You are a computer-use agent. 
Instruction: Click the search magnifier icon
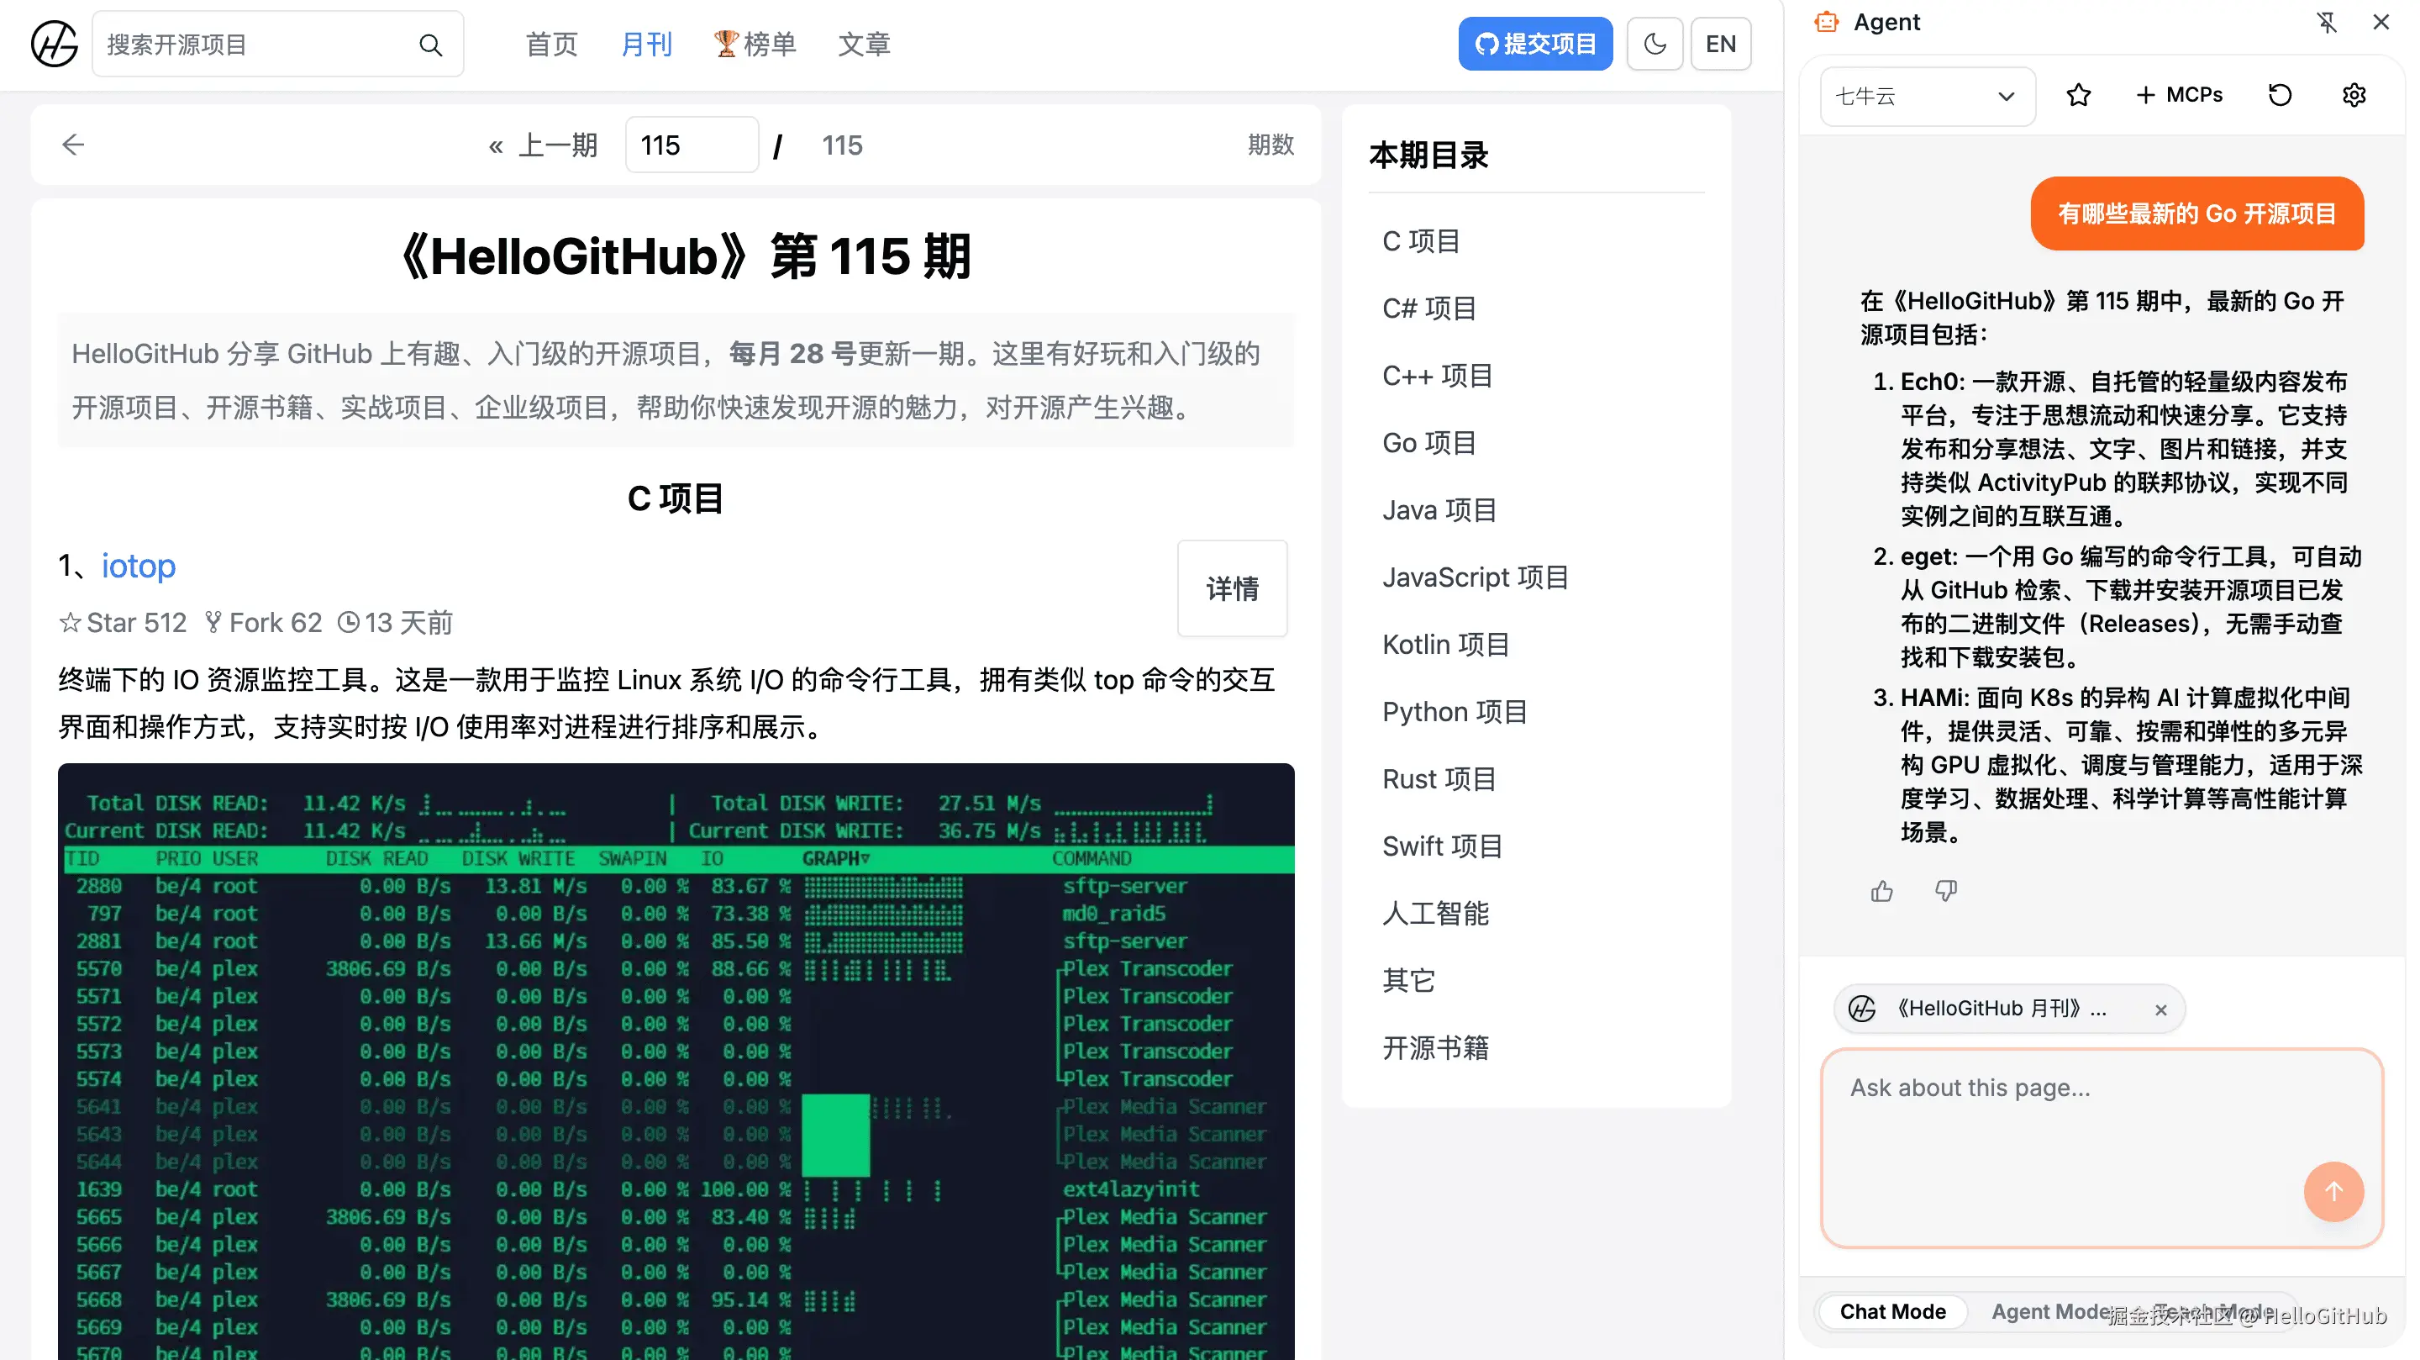point(430,45)
